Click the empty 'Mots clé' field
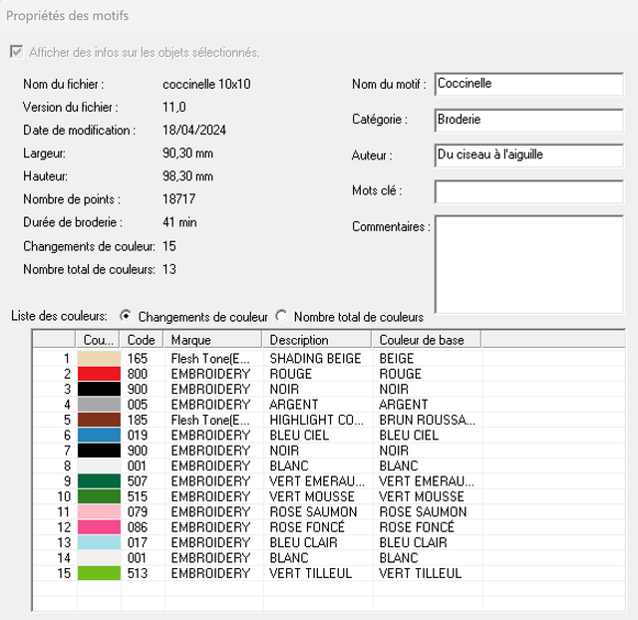The image size is (638, 620). point(528,190)
